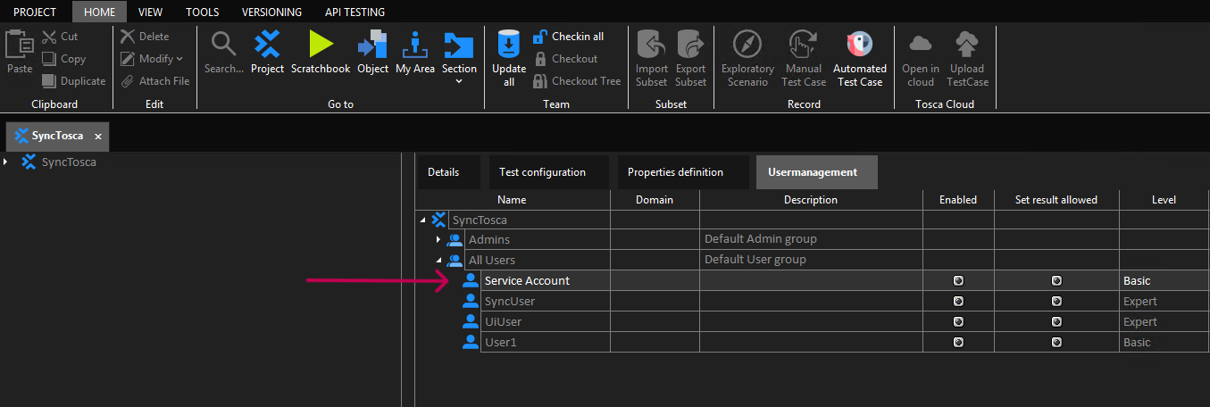Collapse the All Users group
Viewport: 1210px width, 407px height.
438,261
